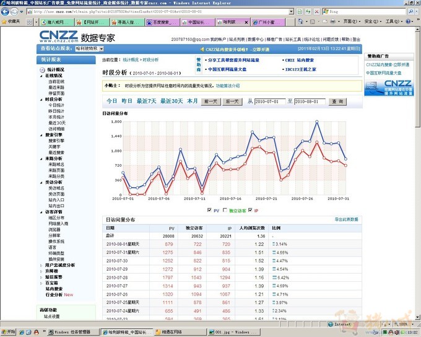
Task: Click the 导出此表数据 export link
Action: 347,220
